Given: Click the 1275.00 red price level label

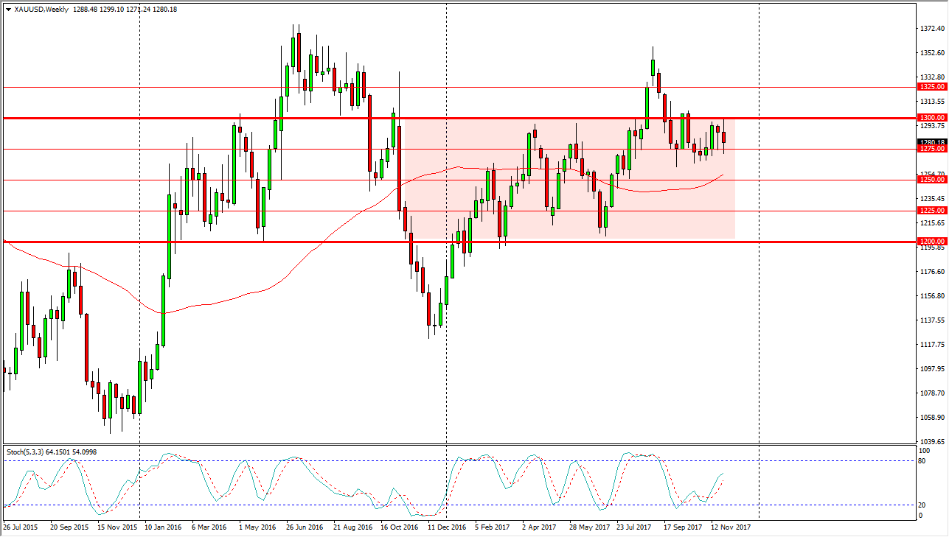Looking at the screenshot, I should tap(931, 149).
